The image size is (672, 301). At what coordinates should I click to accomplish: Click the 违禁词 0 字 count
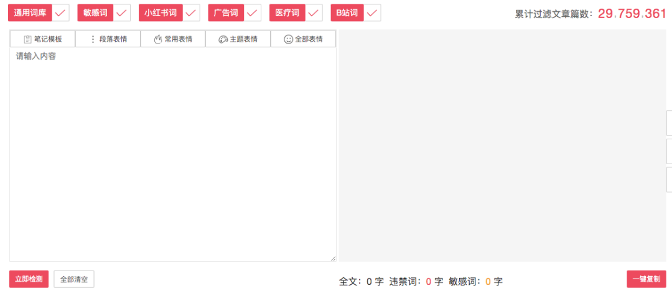[416, 281]
